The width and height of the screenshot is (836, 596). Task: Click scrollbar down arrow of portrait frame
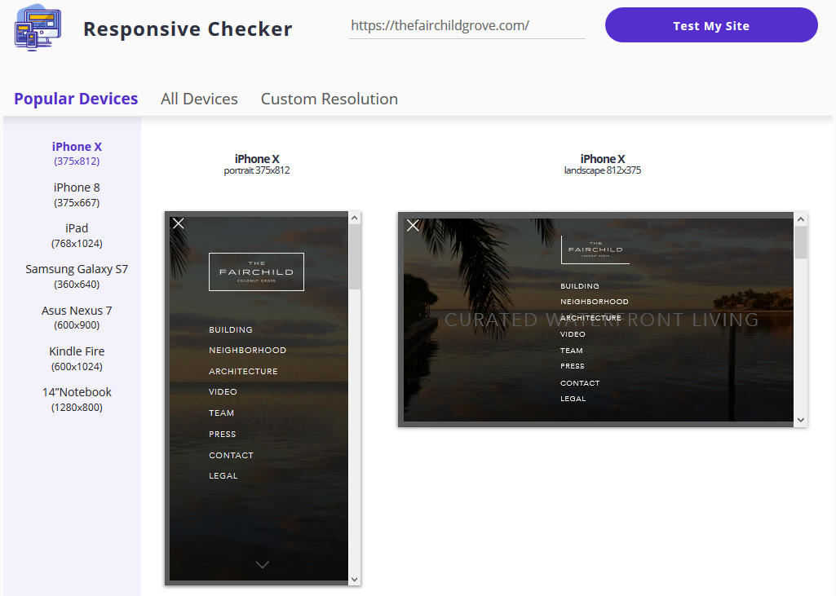click(354, 578)
